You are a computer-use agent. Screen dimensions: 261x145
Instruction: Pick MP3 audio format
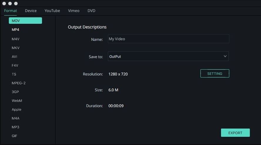pyautogui.click(x=15, y=127)
